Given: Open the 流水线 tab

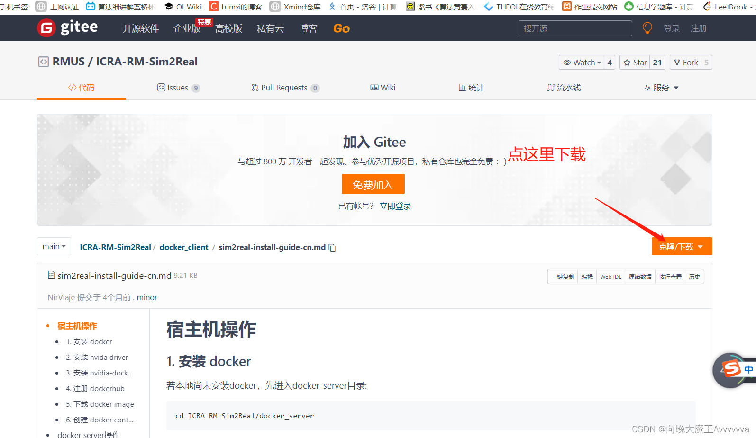Looking at the screenshot, I should coord(564,88).
